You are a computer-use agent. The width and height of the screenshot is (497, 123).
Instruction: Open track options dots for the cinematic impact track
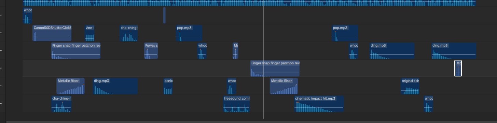[1, 104]
